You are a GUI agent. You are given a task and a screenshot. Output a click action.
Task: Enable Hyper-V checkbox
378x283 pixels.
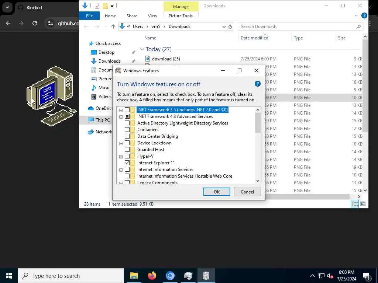pos(127,156)
